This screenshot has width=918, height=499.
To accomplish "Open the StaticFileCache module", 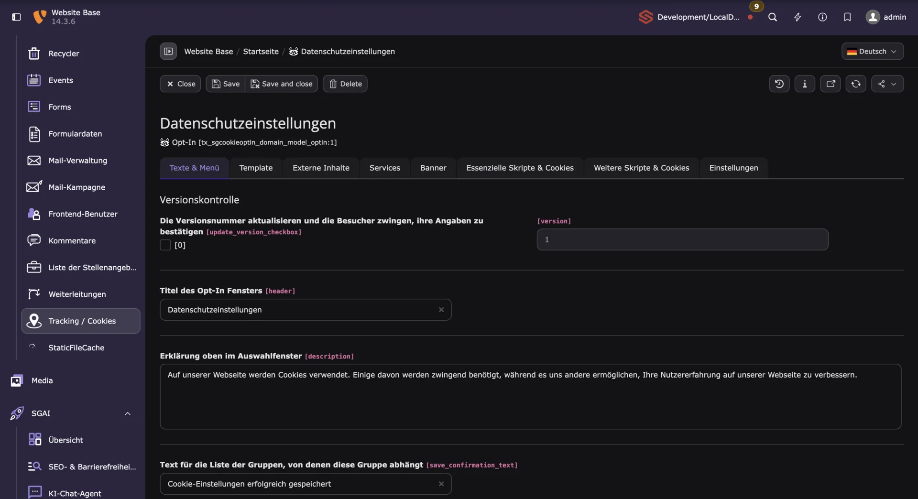I will tap(80, 348).
